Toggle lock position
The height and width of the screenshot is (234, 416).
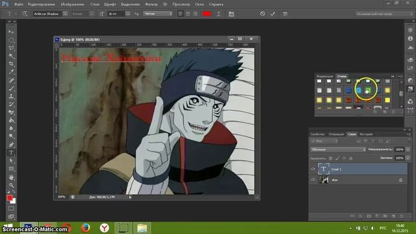pos(344,158)
